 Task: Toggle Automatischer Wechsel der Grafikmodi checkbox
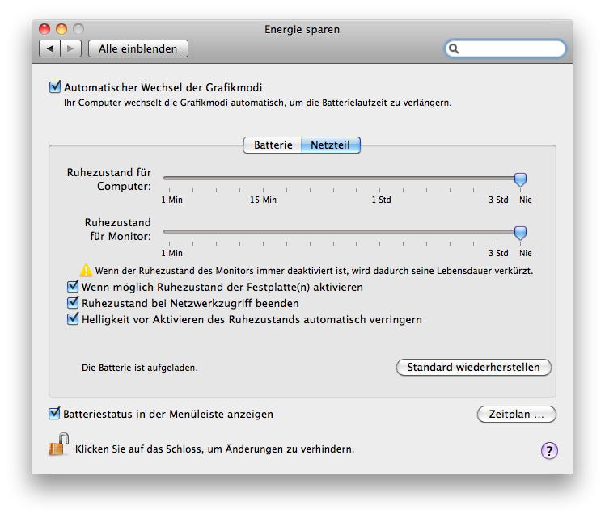click(55, 86)
